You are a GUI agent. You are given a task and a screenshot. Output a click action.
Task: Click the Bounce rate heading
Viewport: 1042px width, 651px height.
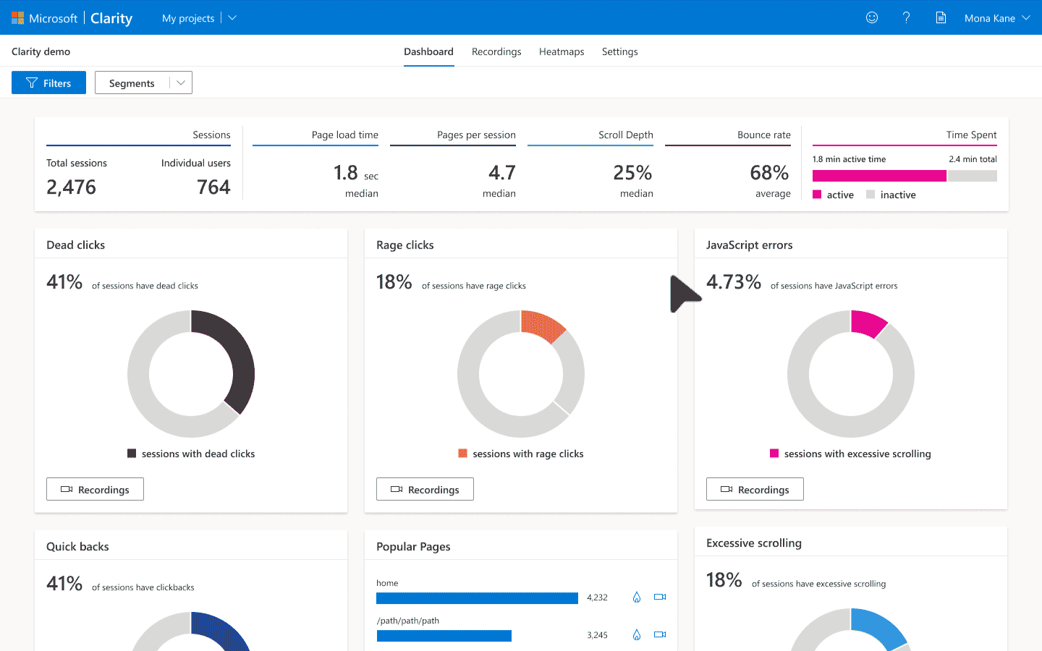pyautogui.click(x=764, y=135)
